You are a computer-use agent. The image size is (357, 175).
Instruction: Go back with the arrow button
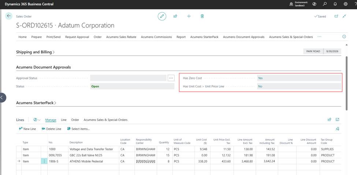click(9, 16)
